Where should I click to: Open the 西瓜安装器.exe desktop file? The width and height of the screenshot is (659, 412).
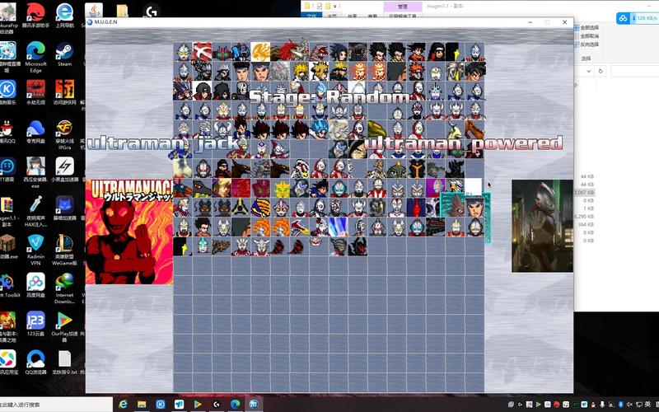click(35, 172)
